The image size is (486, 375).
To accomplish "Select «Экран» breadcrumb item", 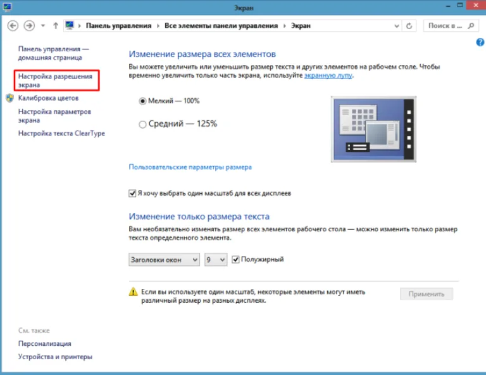I will tap(301, 26).
